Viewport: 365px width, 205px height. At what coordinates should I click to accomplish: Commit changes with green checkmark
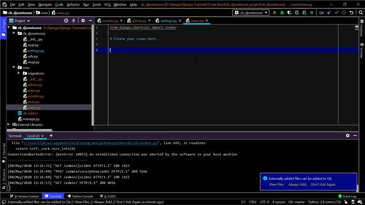336,13
